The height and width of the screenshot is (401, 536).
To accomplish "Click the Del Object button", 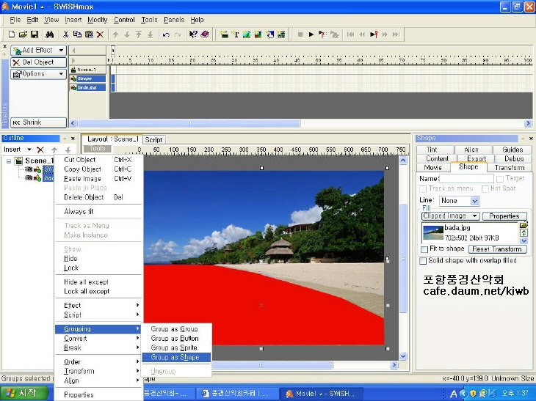I will pos(38,62).
